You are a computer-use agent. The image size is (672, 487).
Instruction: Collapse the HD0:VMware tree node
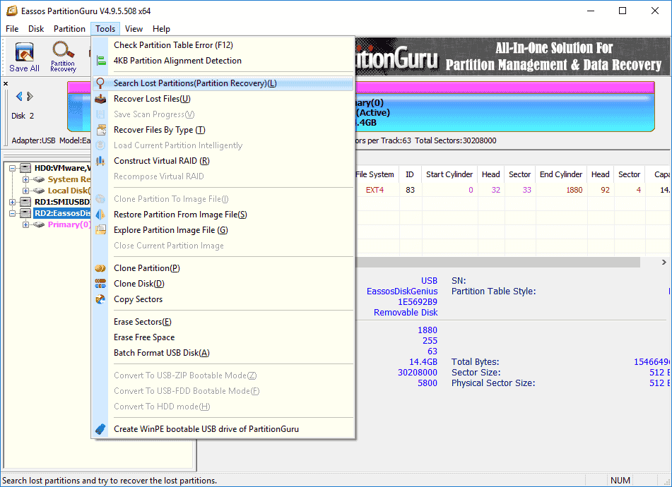13,168
